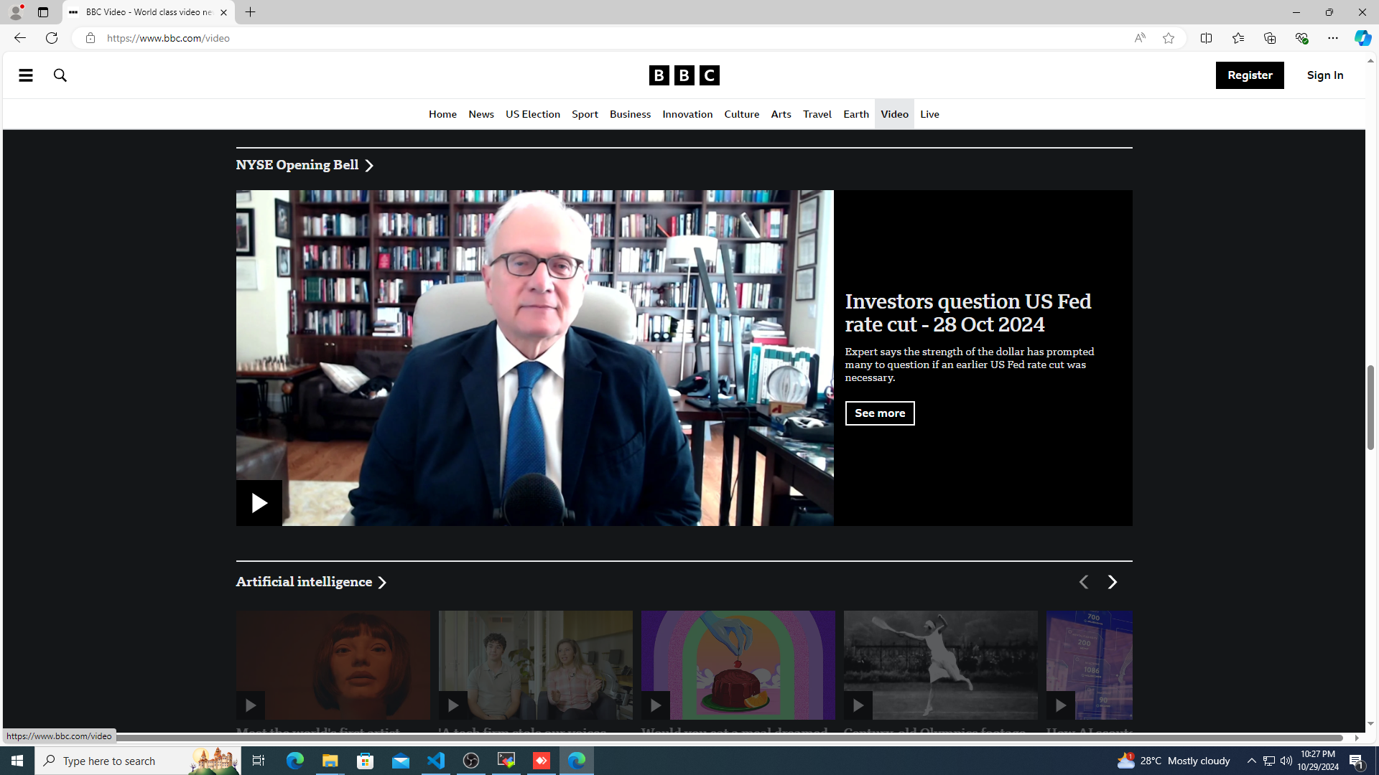Image resolution: width=1379 pixels, height=775 pixels.
Task: Play the 'A tech firm stole our voices' video
Action: pos(453,705)
